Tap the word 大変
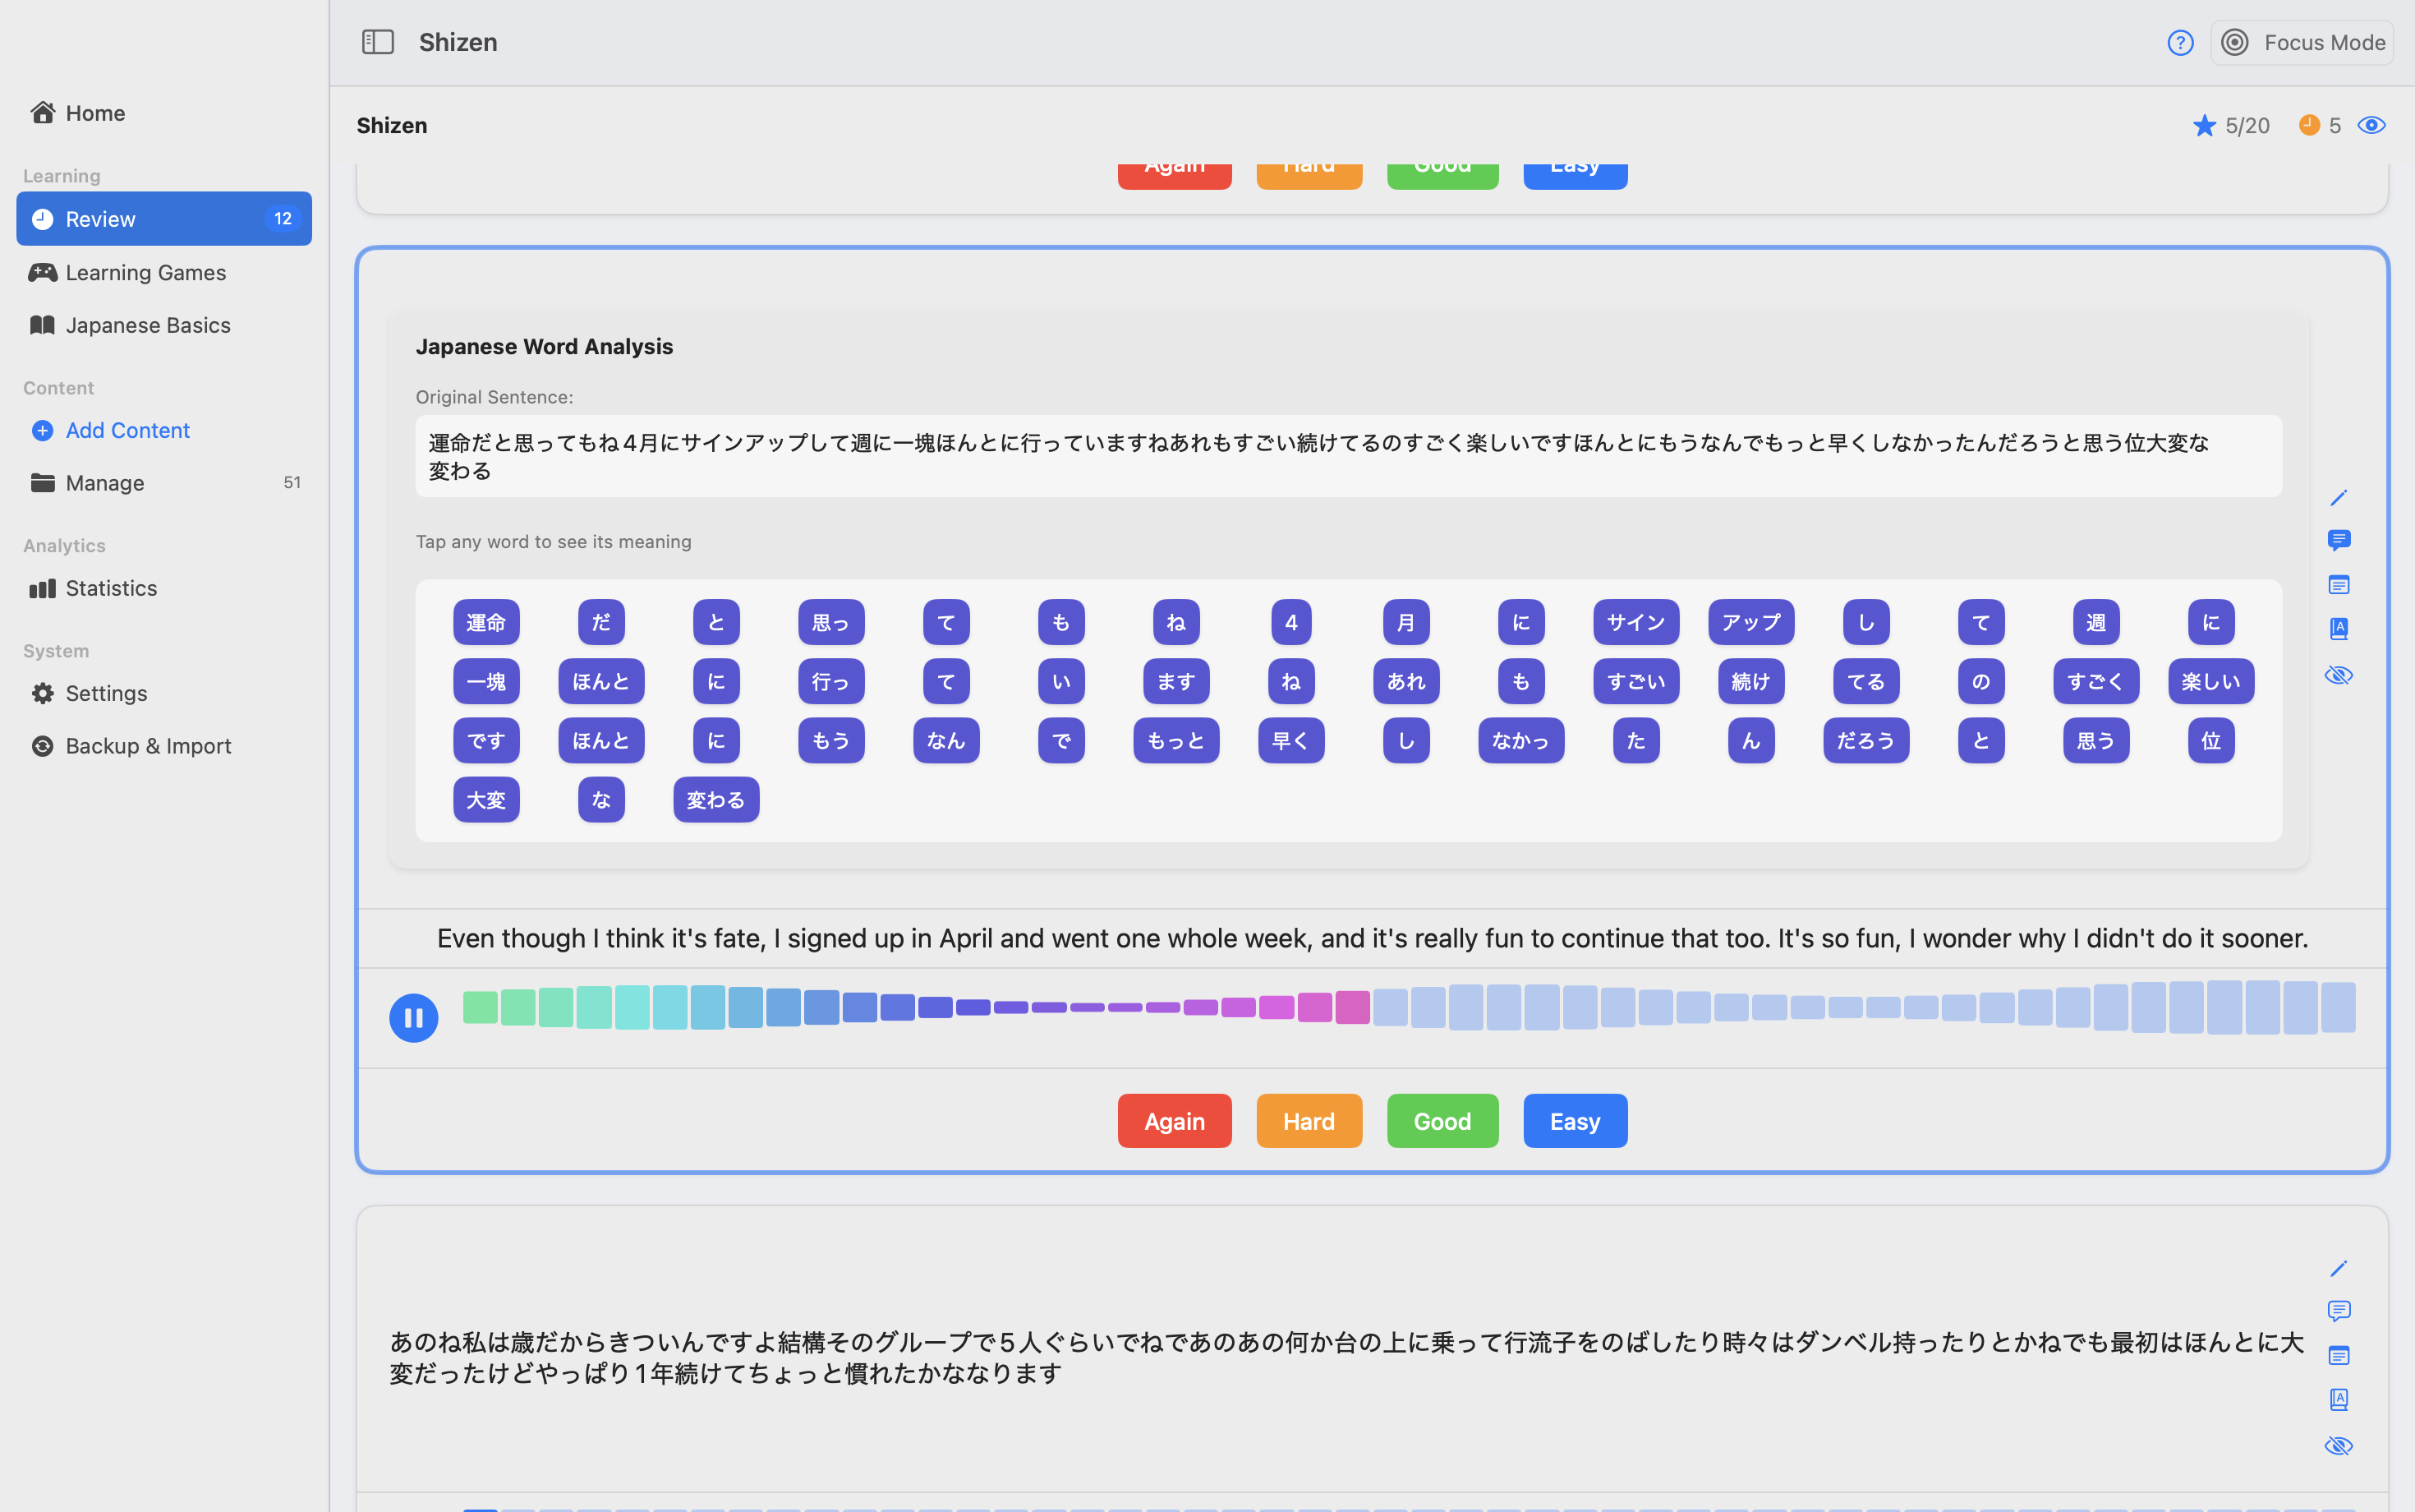This screenshot has width=2415, height=1512. (485, 800)
